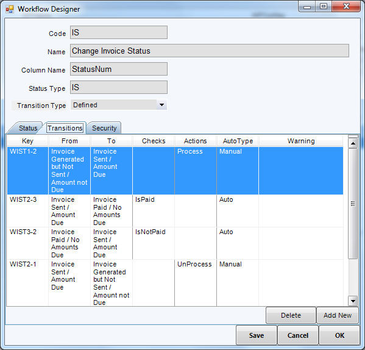Click the scroll down arrow of the grid

[x=353, y=301]
